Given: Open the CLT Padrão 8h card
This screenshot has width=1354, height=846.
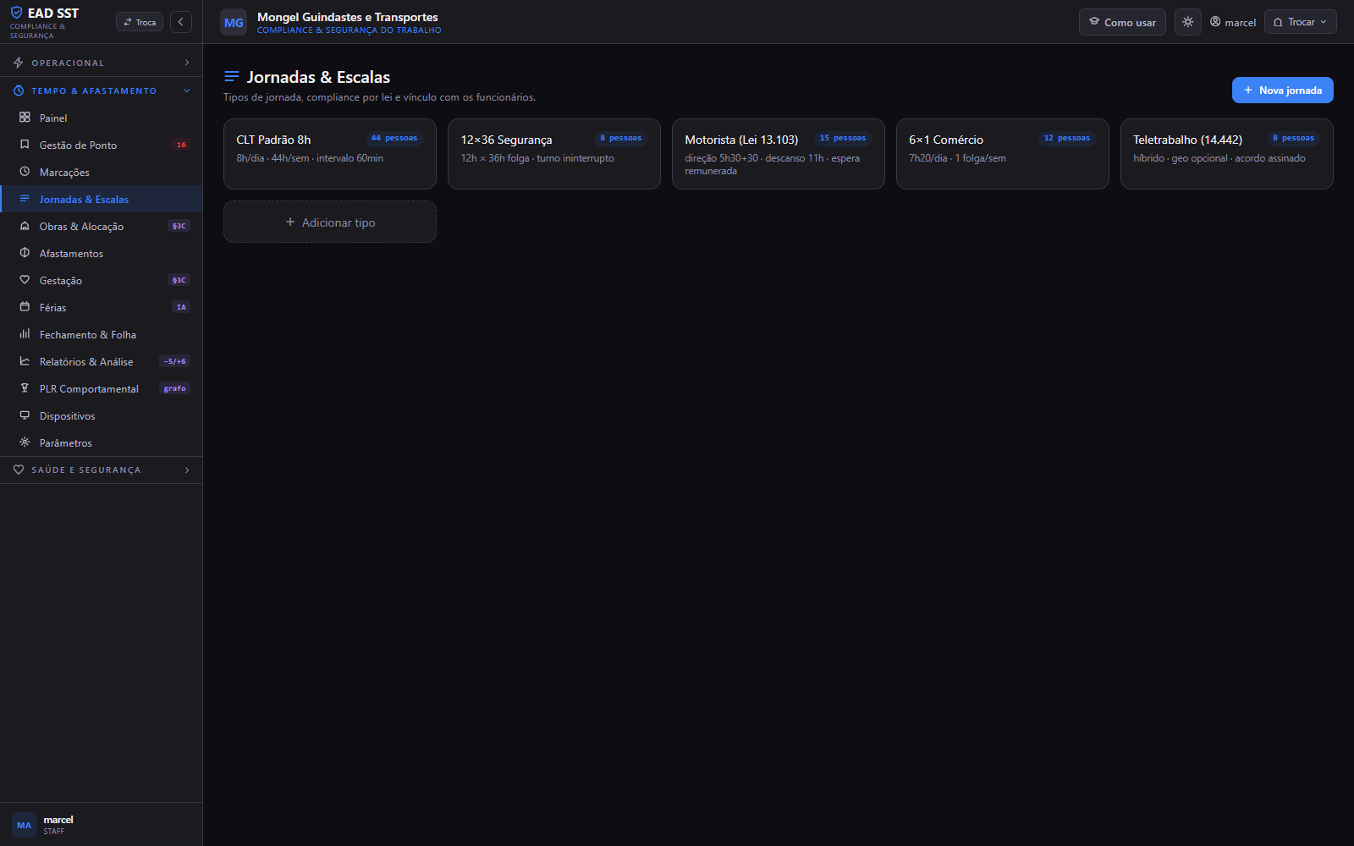Looking at the screenshot, I should click(330, 154).
